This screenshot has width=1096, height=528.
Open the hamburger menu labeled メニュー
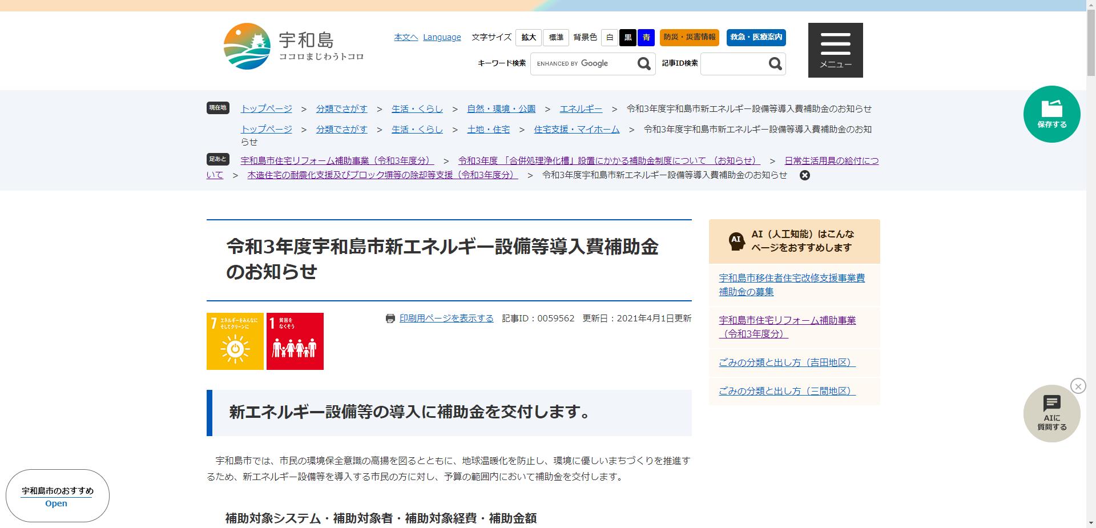click(835, 50)
